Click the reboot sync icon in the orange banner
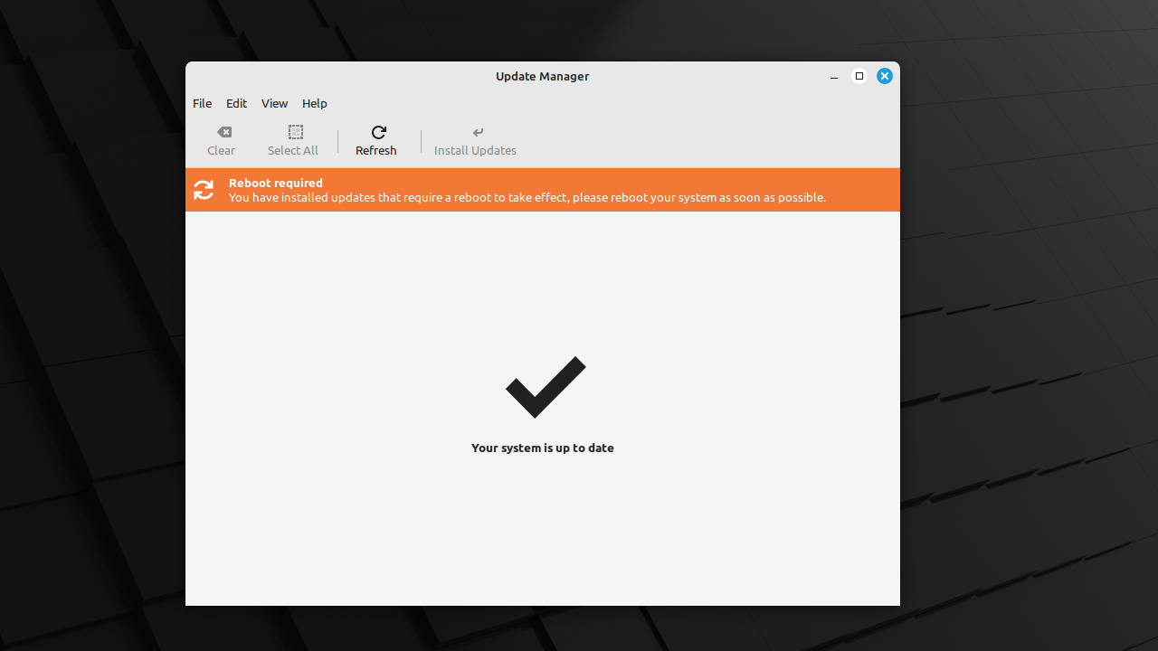This screenshot has height=651, width=1158. coord(204,190)
